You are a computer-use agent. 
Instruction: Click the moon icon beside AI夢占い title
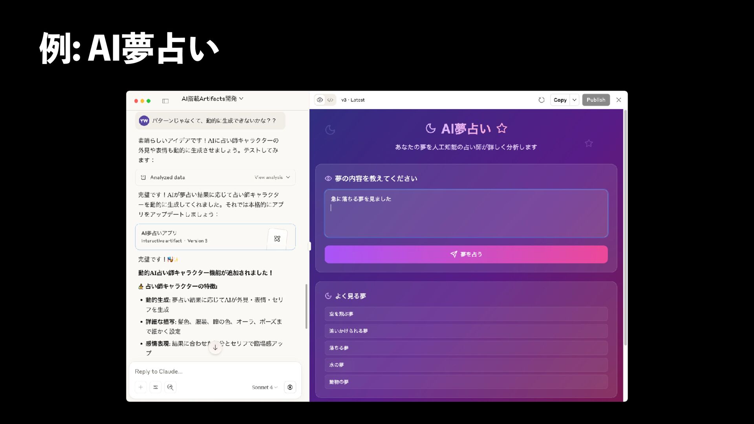click(431, 128)
